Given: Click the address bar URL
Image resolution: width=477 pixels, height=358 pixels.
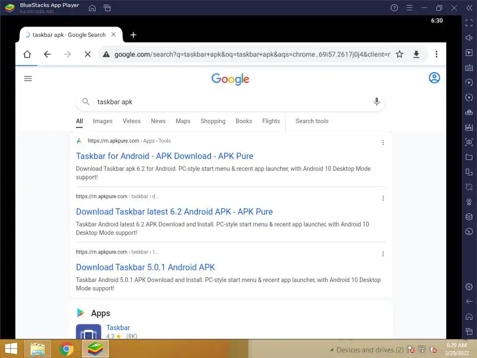Looking at the screenshot, I should (252, 54).
